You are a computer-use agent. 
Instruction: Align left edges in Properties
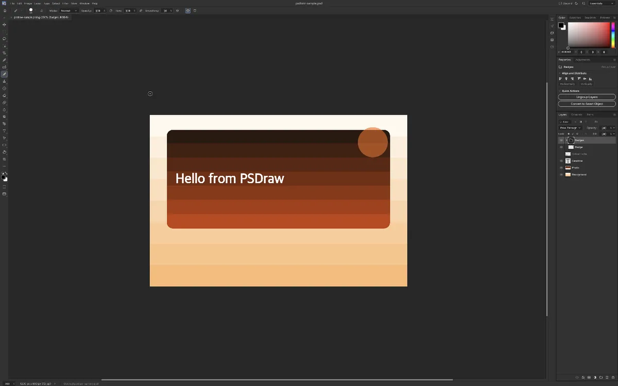(x=560, y=79)
